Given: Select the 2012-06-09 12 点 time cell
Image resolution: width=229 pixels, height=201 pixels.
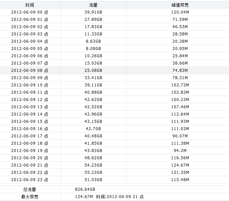Looking at the screenshot, I should pos(30,100).
